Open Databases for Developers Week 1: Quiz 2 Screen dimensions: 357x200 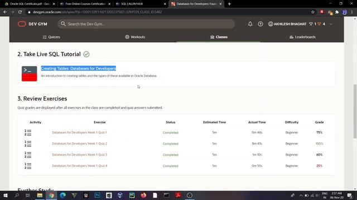tap(79, 143)
